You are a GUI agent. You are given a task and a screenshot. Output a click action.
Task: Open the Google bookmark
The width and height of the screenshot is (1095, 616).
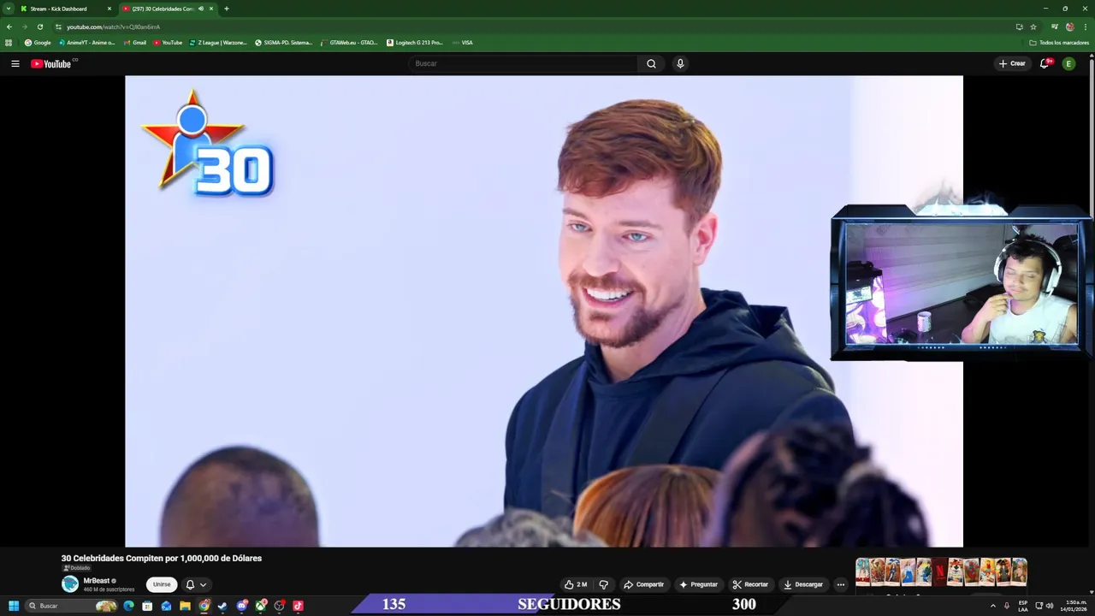coord(38,42)
